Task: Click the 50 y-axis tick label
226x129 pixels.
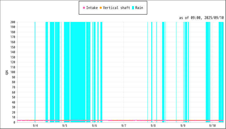Action: click(x=14, y=97)
